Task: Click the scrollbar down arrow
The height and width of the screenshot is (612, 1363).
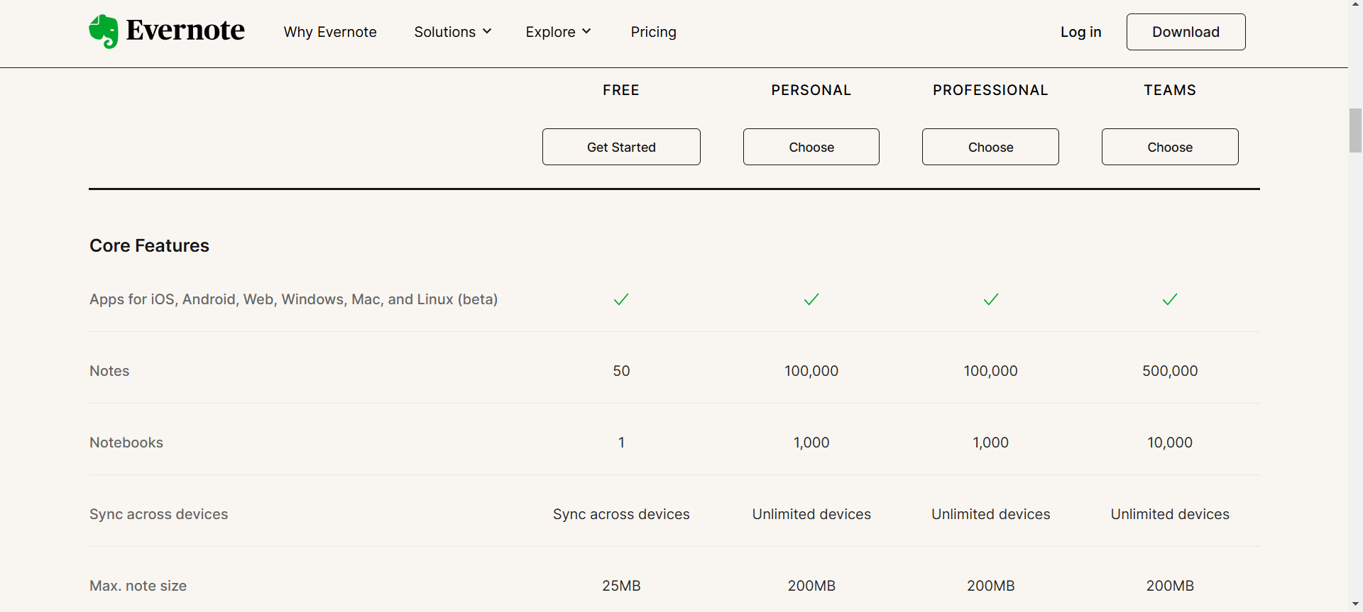Action: (1355, 605)
